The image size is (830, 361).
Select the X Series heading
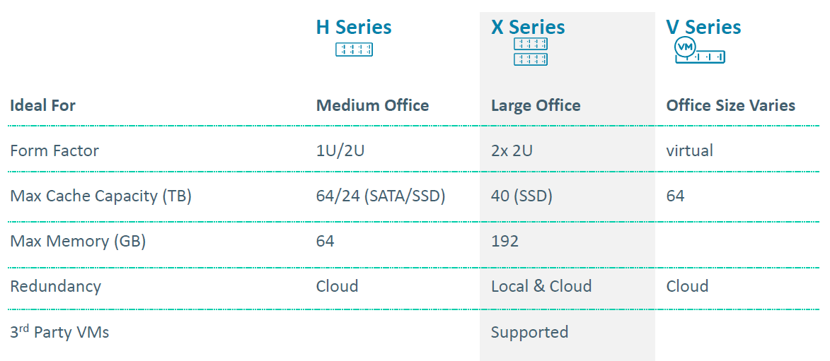click(528, 26)
